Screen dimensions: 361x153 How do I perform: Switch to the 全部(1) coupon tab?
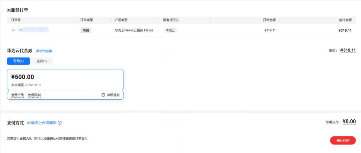click(42, 61)
